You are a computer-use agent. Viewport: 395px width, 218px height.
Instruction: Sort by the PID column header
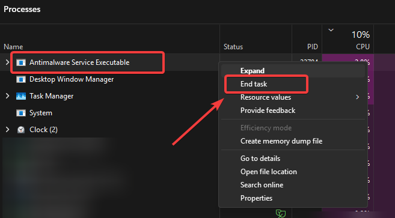coord(313,47)
